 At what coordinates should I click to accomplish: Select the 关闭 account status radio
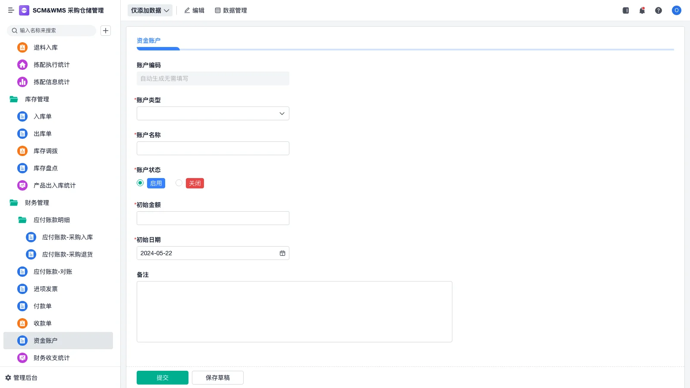coord(179,183)
